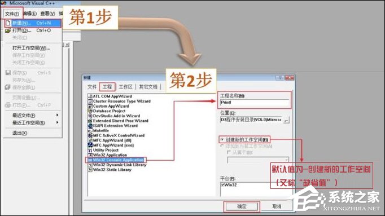Viewport: 385px width, 216px height.
Task: Click the new document icon beside 新建
Action: click(8, 23)
